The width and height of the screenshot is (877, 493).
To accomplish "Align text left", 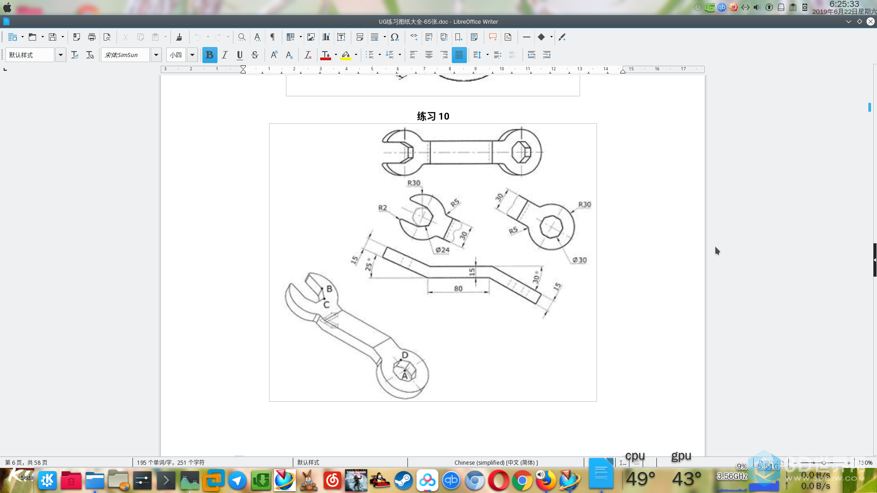I will pyautogui.click(x=413, y=55).
